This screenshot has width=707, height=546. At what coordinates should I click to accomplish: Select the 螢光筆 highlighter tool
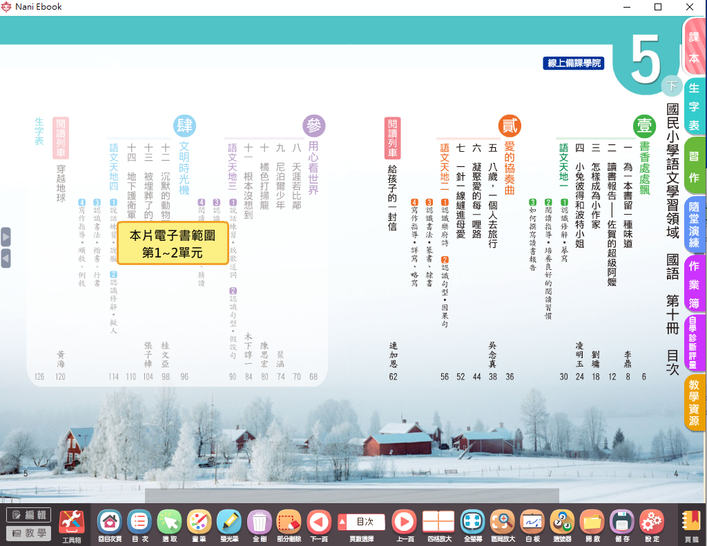(x=229, y=523)
